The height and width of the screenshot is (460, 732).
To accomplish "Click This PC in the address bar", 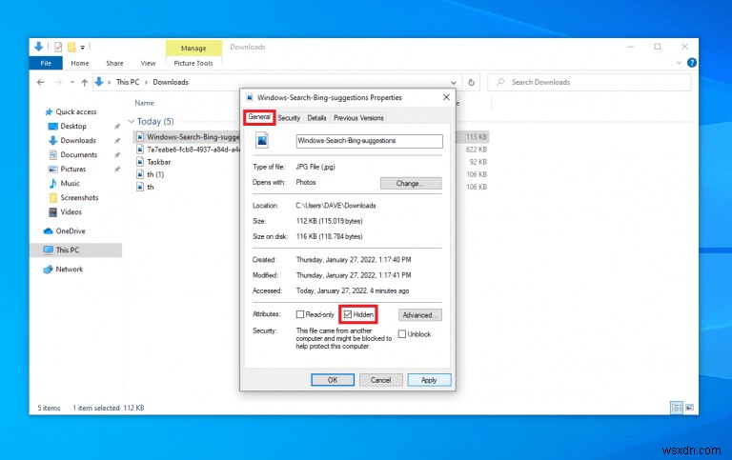I will click(x=128, y=82).
